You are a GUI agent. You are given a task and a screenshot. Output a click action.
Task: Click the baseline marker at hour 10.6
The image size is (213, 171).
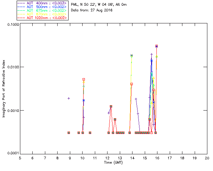[x=90, y=133]
